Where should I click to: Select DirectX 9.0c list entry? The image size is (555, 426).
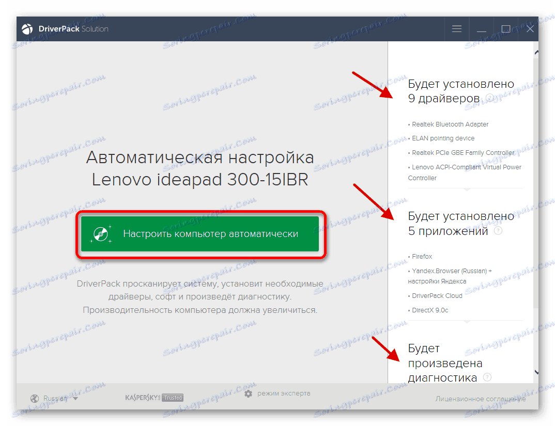[430, 310]
